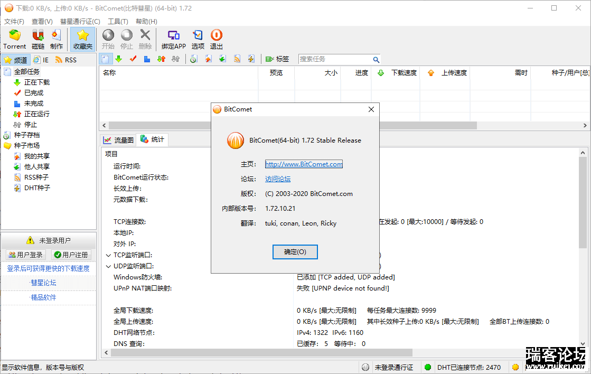
Task: Click the yellow status light in status bar
Action: click(x=515, y=367)
